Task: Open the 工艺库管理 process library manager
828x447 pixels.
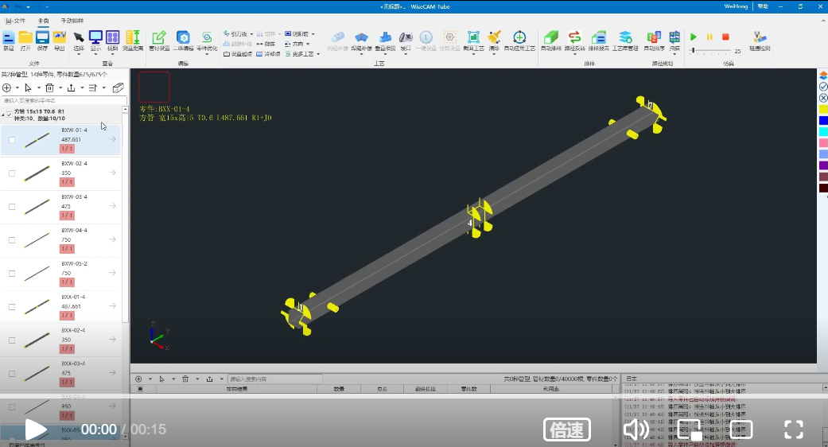Action: [625, 40]
